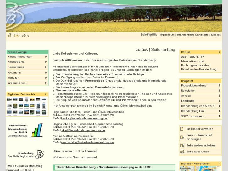Click Seite ausdrucken text link
Screen dimensions: 228x171
(198, 152)
